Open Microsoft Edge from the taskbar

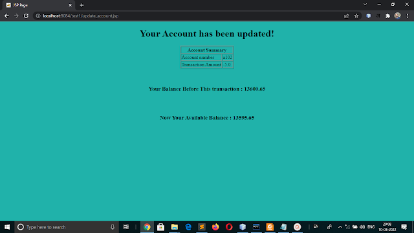(x=188, y=227)
